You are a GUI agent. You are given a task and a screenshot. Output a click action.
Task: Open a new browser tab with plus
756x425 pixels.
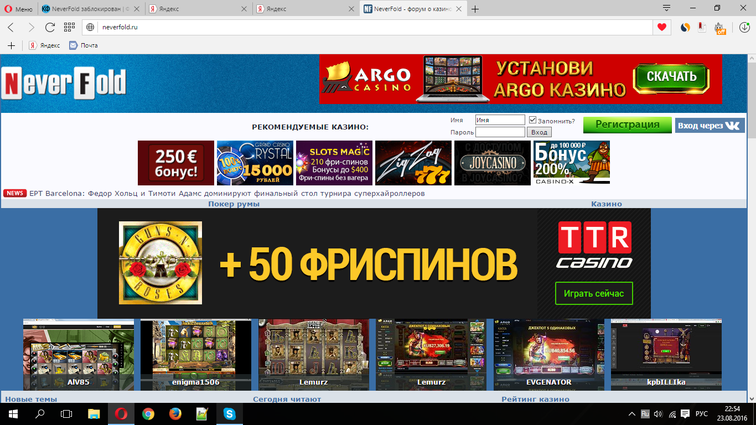coord(475,9)
